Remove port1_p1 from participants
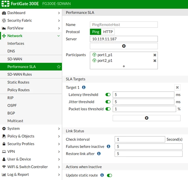 pyautogui.click(x=155, y=55)
